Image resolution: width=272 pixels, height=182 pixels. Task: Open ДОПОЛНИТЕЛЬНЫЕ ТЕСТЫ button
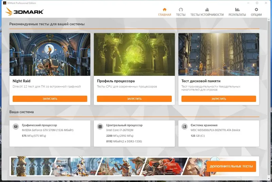click(231, 166)
